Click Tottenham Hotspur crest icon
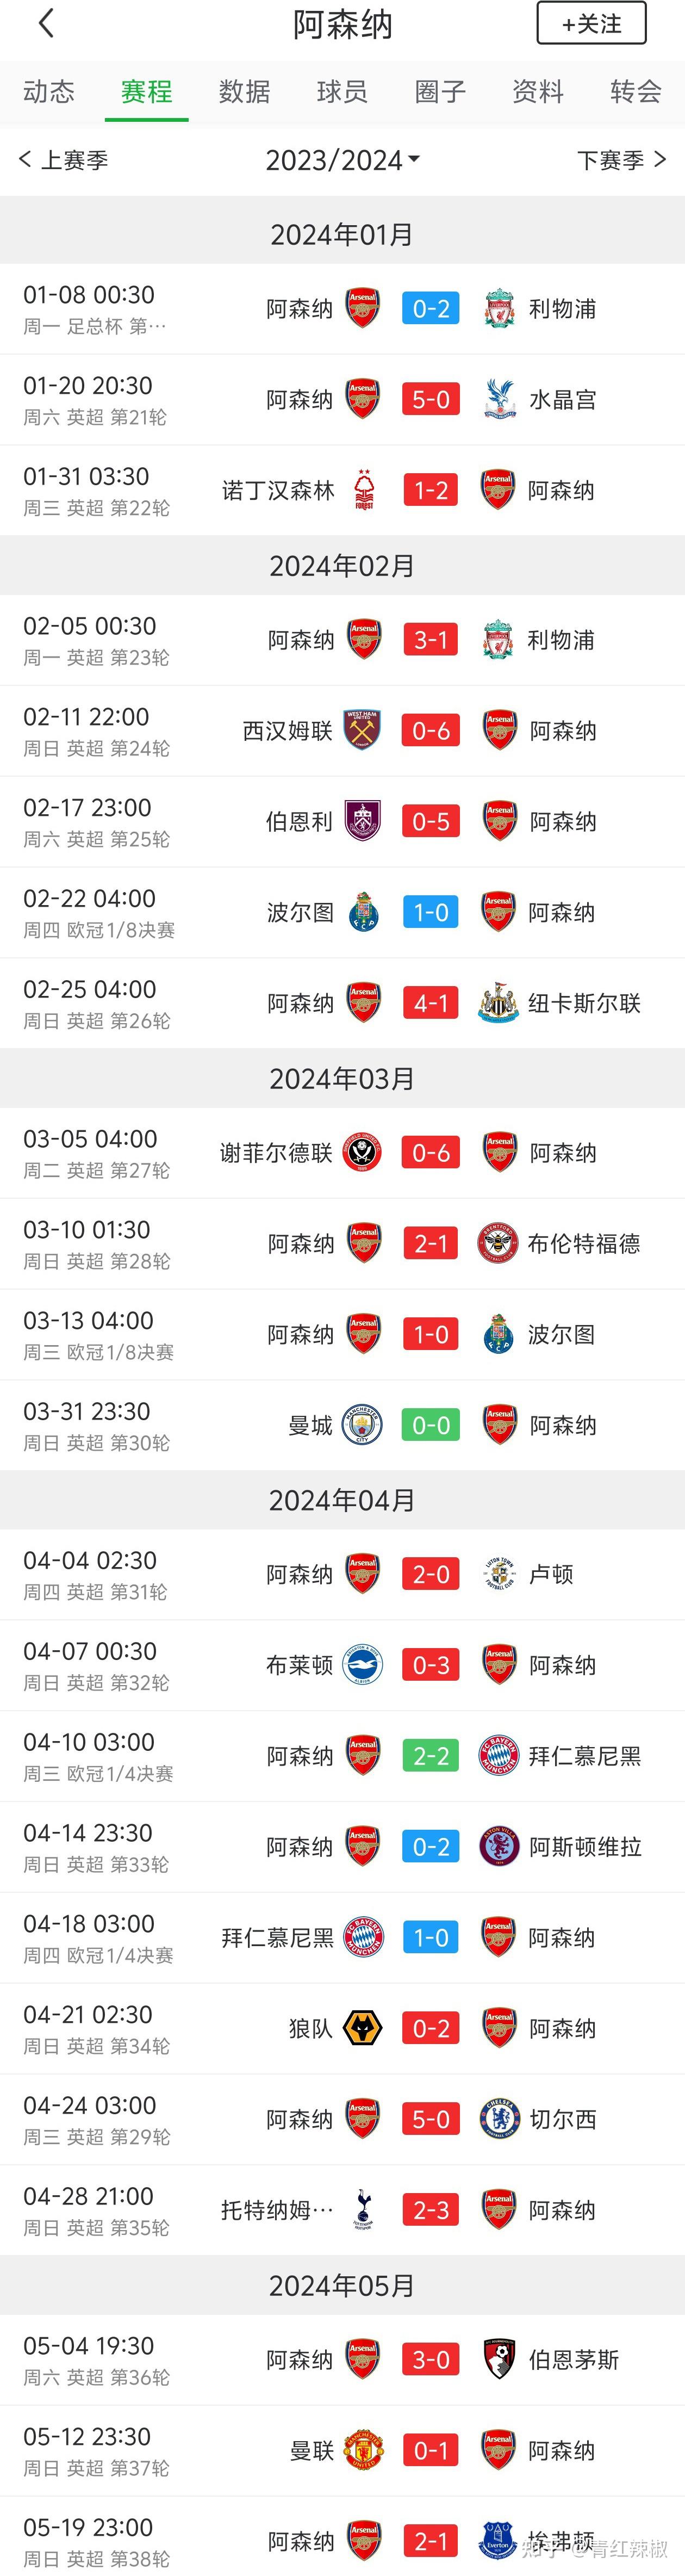685x2576 pixels. (x=362, y=2210)
